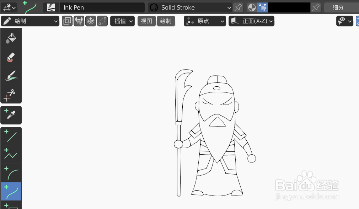Select the Fill bucket tool
359x209 pixels.
point(11,38)
